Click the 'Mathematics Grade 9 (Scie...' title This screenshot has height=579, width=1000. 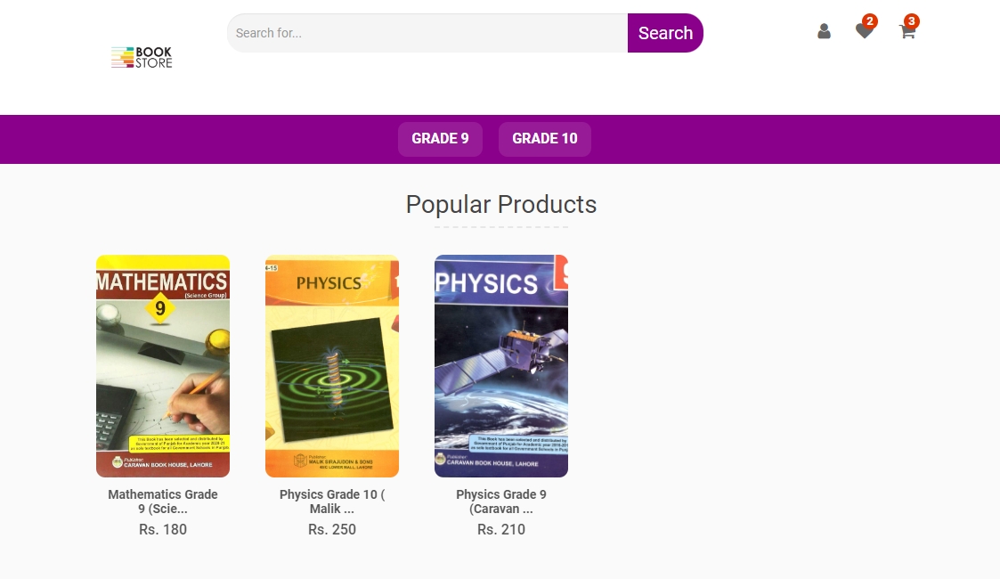point(163,502)
